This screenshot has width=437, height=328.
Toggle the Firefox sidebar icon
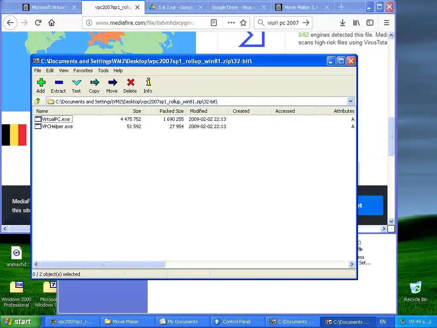pyautogui.click(x=370, y=23)
